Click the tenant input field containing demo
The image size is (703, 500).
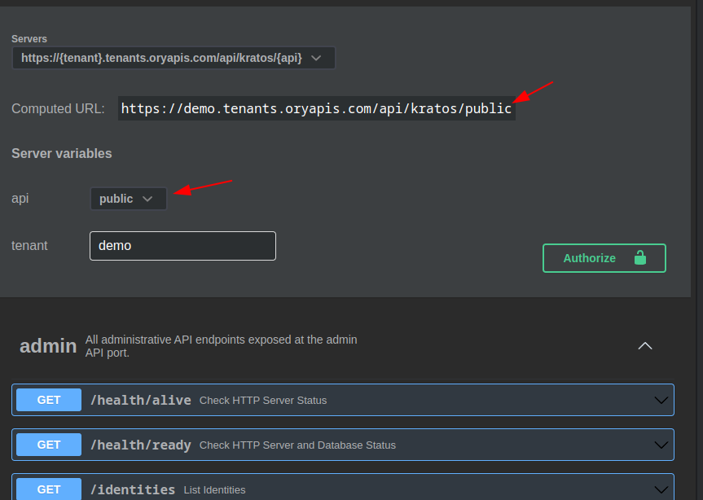(x=182, y=245)
